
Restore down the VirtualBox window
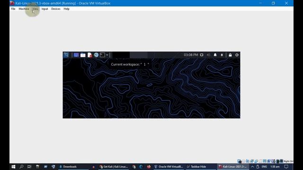click(x=273, y=3)
